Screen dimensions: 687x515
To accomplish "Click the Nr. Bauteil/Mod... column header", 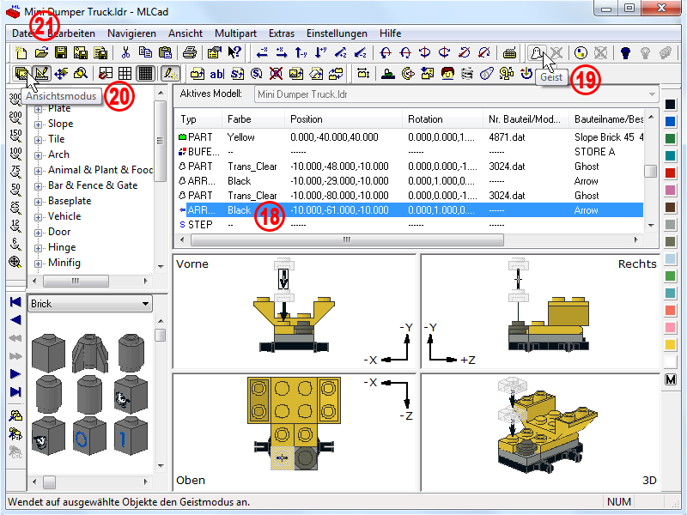I will coord(526,119).
